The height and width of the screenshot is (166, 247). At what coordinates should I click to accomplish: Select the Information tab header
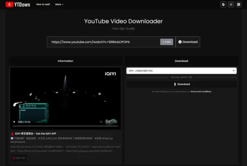click(x=65, y=61)
